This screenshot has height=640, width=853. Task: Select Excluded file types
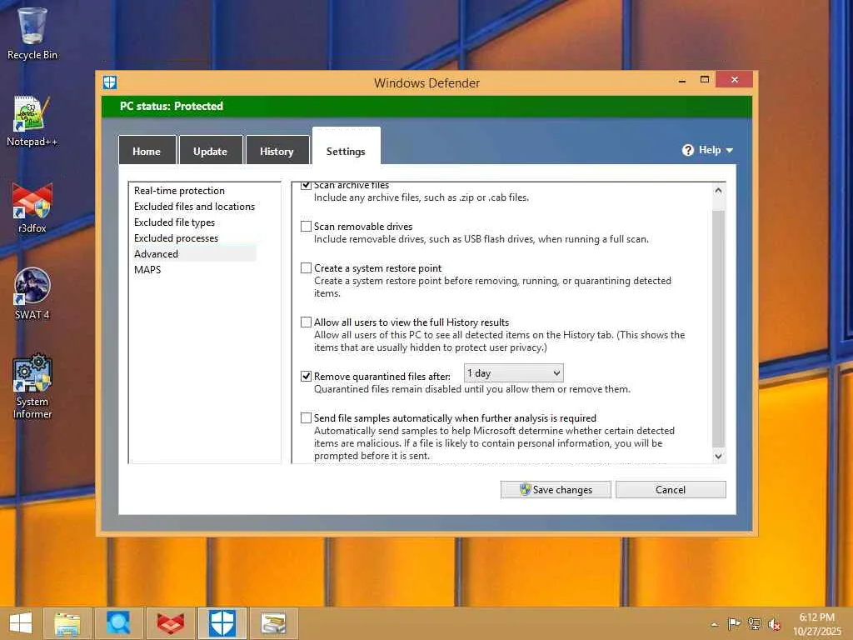point(174,222)
